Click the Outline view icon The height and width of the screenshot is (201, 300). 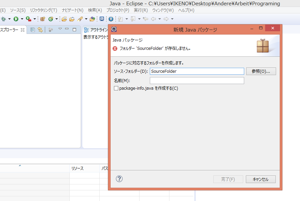pyautogui.click(x=86, y=30)
